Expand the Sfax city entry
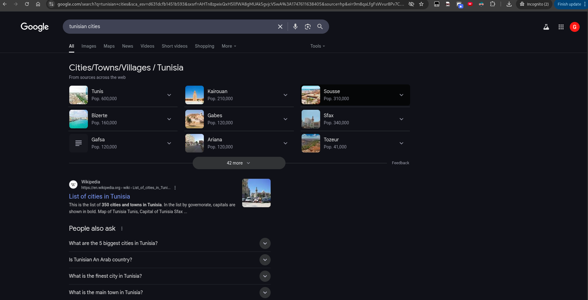The height and width of the screenshot is (300, 588). [x=401, y=119]
